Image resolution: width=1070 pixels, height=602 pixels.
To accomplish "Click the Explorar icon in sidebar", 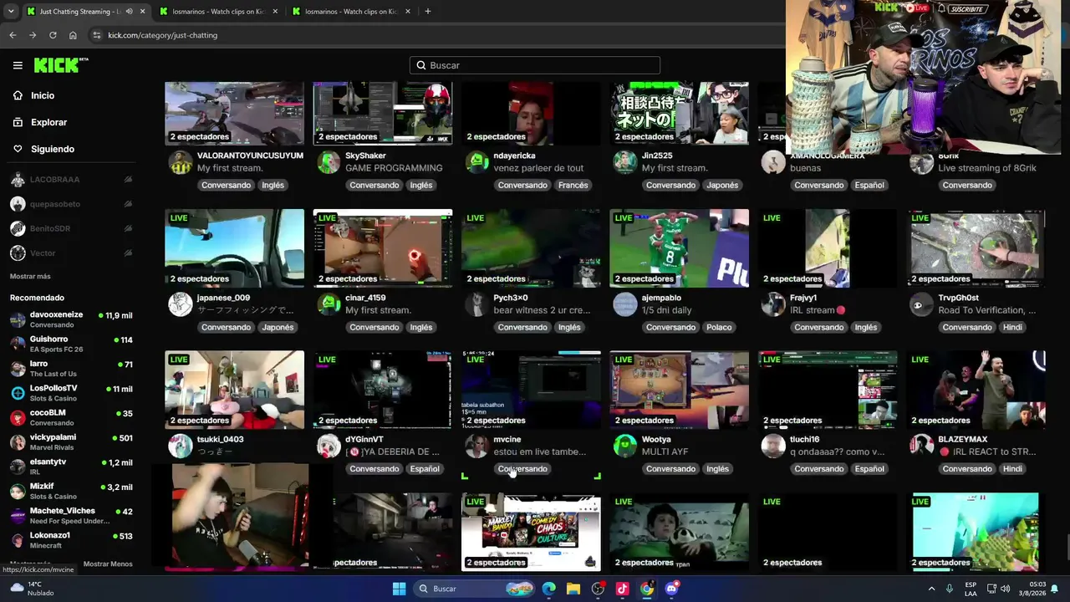I will coord(18,122).
